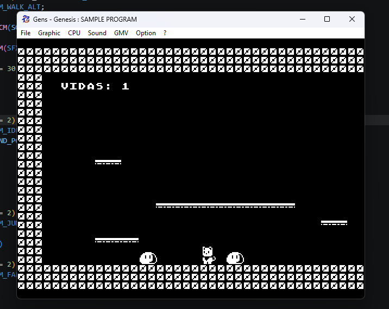Click the blob enemy right of the cat

[235, 258]
